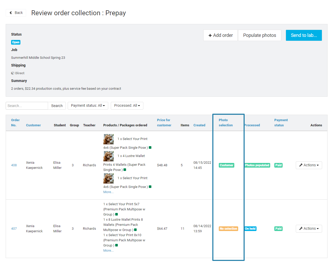Image resolution: width=334 pixels, height=264 pixels.
Task: Open Actions dropdown for order 407
Action: click(x=309, y=229)
